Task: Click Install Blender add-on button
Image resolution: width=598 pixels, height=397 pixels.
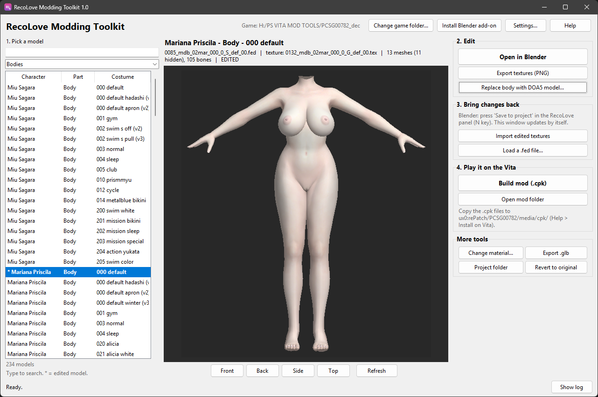Action: pos(469,26)
